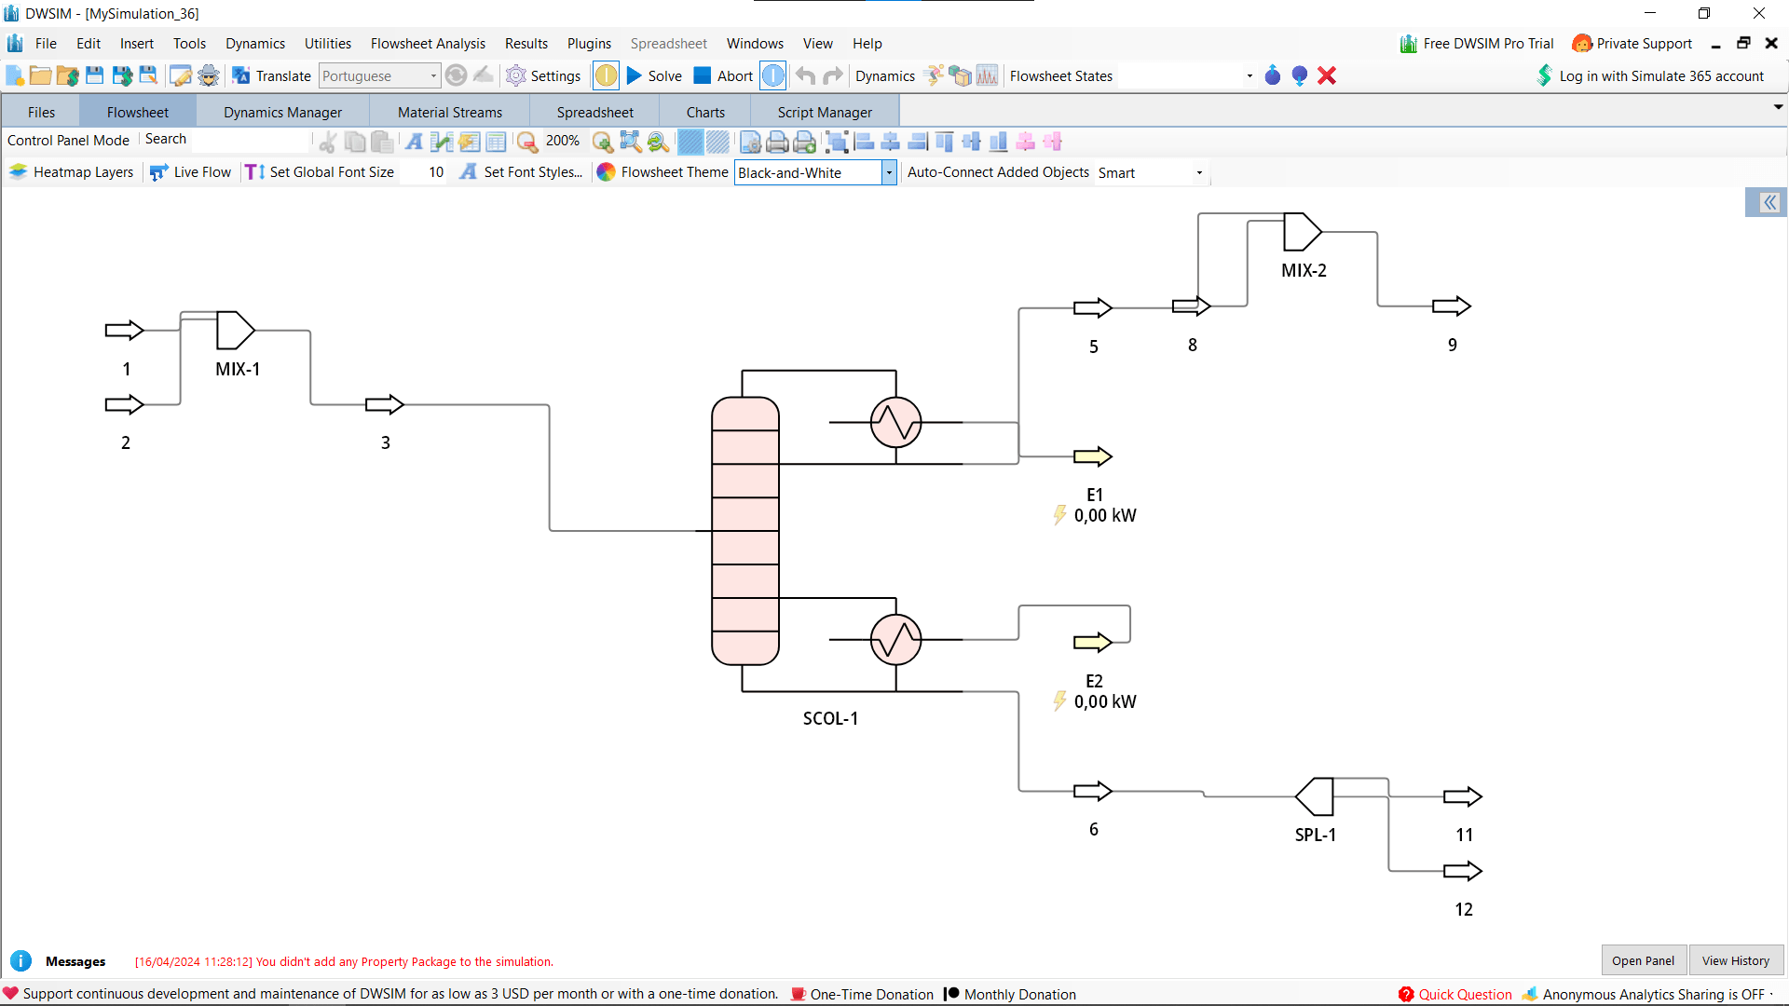Expand the Flowsheet States dropdown
The width and height of the screenshot is (1789, 1006).
click(x=1249, y=76)
